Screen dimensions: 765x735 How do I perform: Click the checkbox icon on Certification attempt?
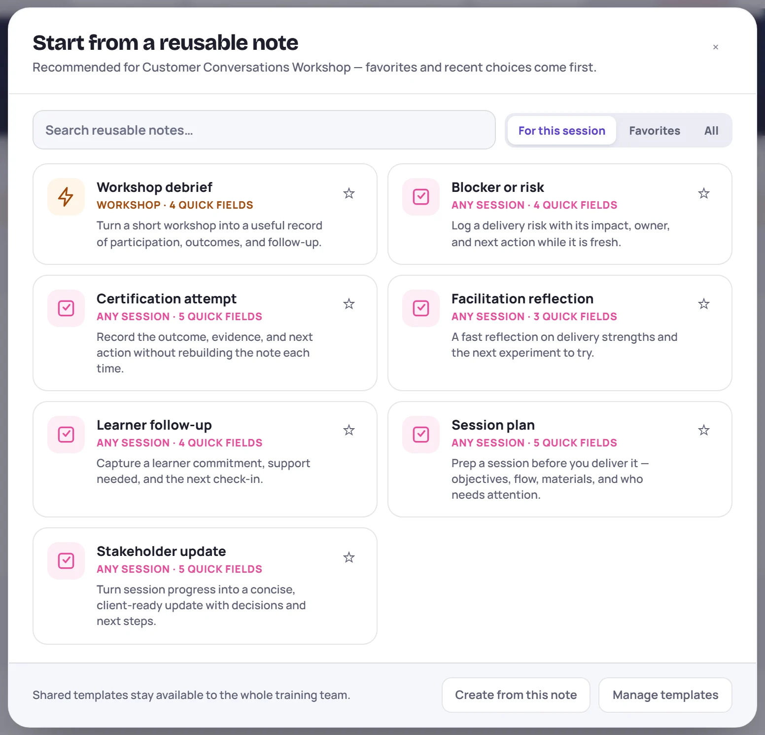(x=66, y=308)
